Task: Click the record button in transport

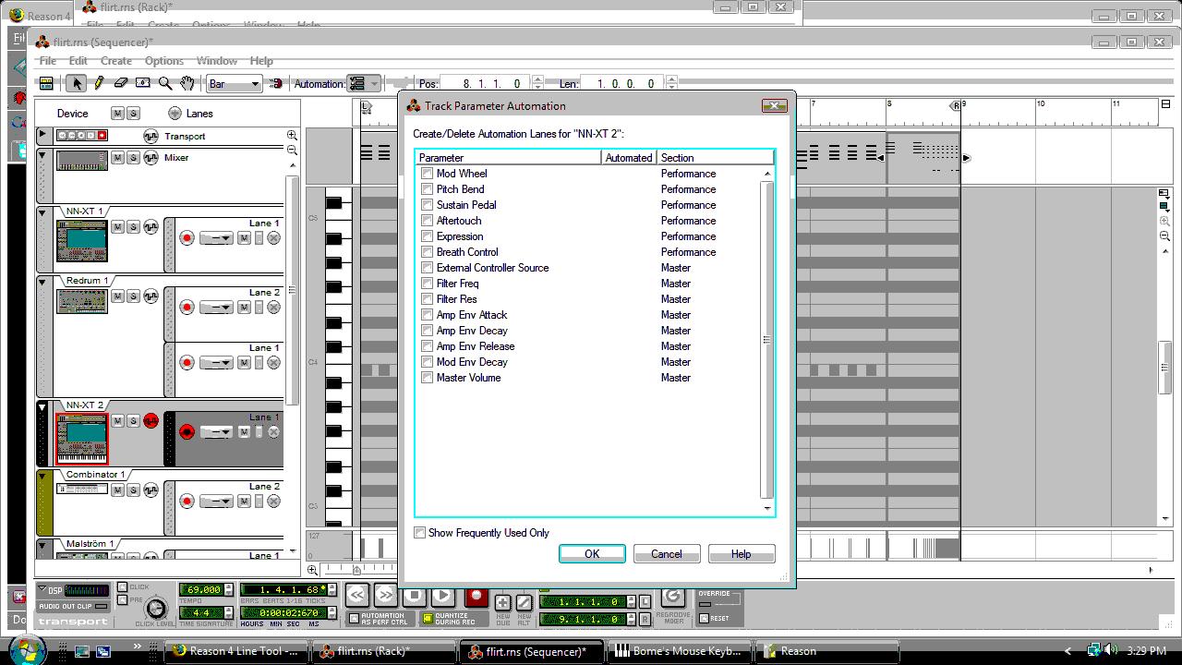Action: click(476, 598)
